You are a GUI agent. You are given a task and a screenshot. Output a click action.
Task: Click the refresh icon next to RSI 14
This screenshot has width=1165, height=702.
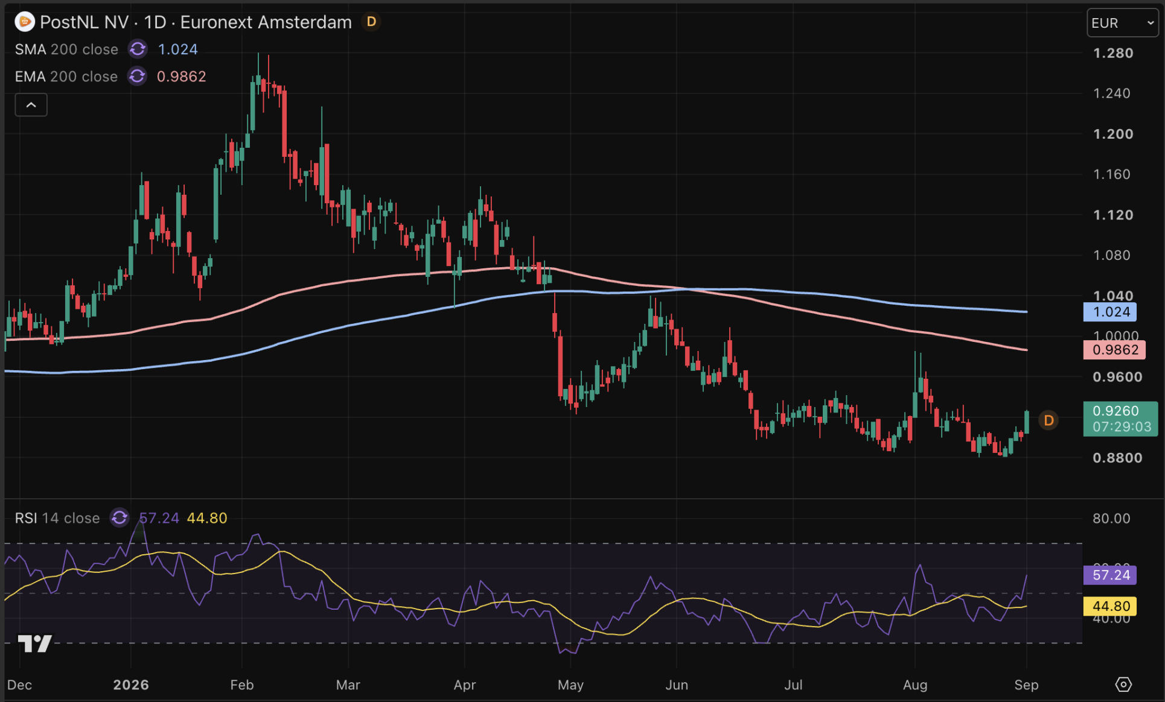pyautogui.click(x=120, y=517)
